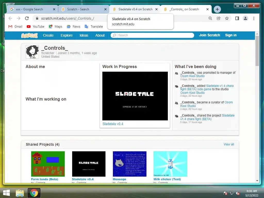Open the Chrome three-dot menu

pos(254,18)
